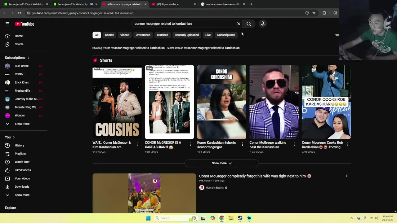Open options for COUSINS short

click(138, 144)
